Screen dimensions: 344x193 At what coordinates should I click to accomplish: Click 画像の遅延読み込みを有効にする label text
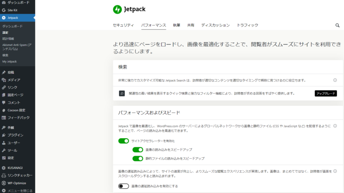(155, 186)
